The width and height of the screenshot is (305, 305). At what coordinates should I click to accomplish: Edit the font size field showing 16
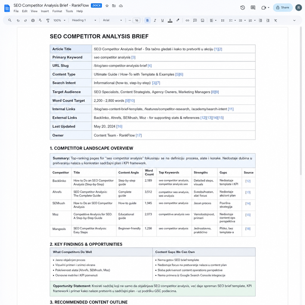tap(136, 20)
